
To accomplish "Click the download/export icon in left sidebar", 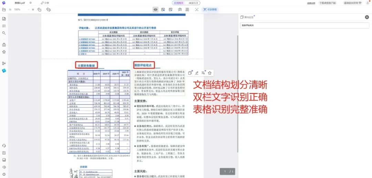I will tap(4, 45).
